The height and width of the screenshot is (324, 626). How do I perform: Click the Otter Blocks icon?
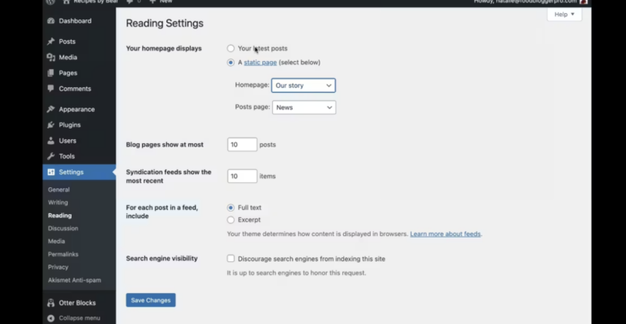pos(51,303)
